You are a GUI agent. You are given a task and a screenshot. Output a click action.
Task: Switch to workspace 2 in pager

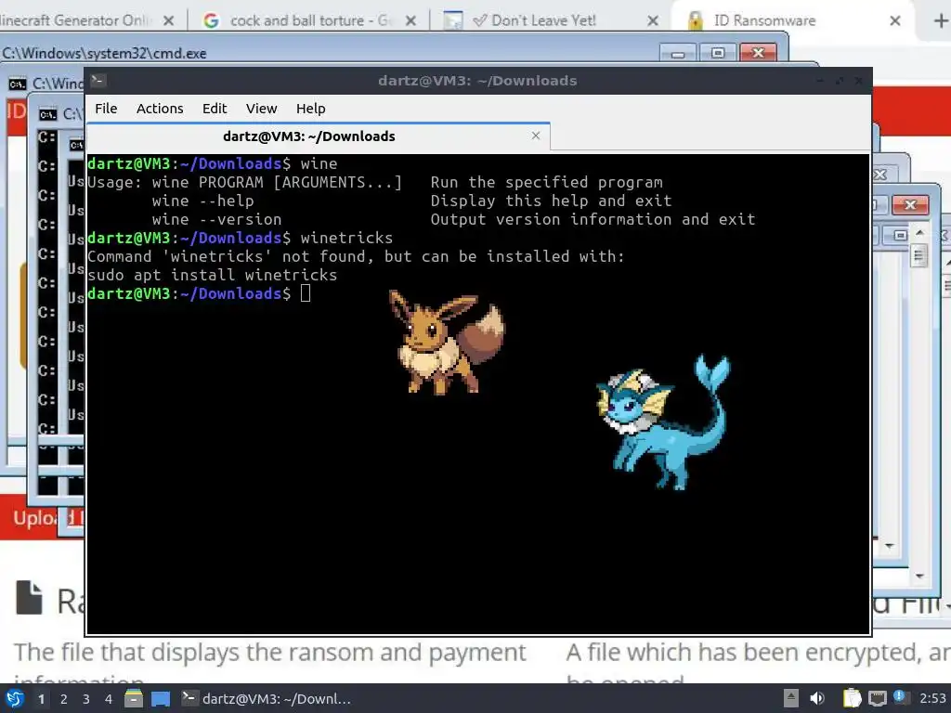(x=64, y=699)
